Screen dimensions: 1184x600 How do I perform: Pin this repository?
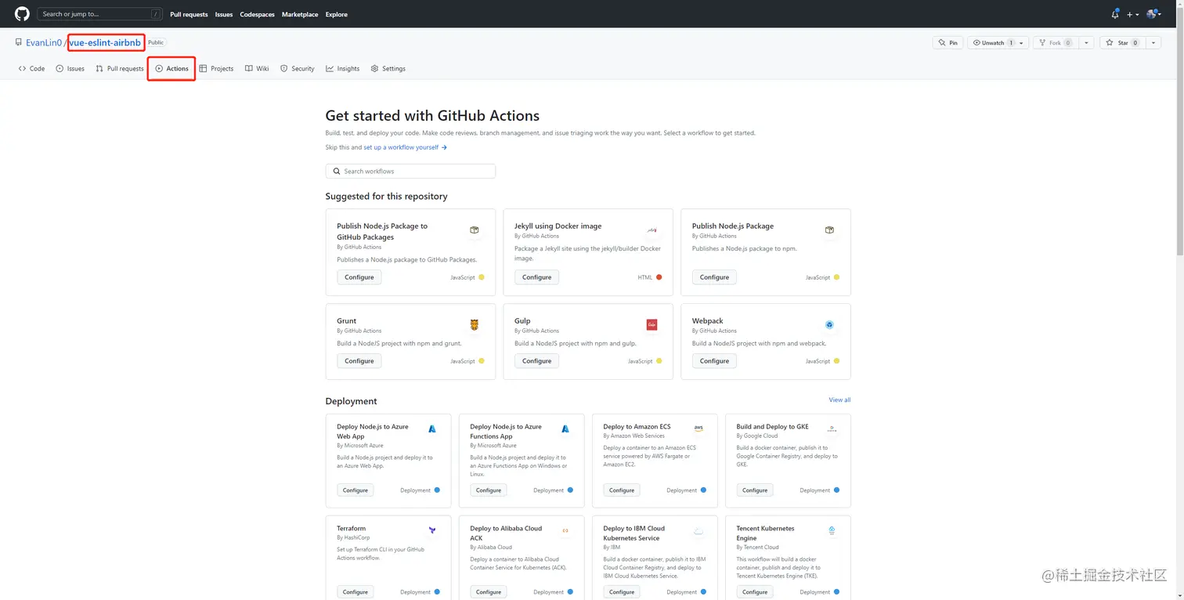pos(948,43)
